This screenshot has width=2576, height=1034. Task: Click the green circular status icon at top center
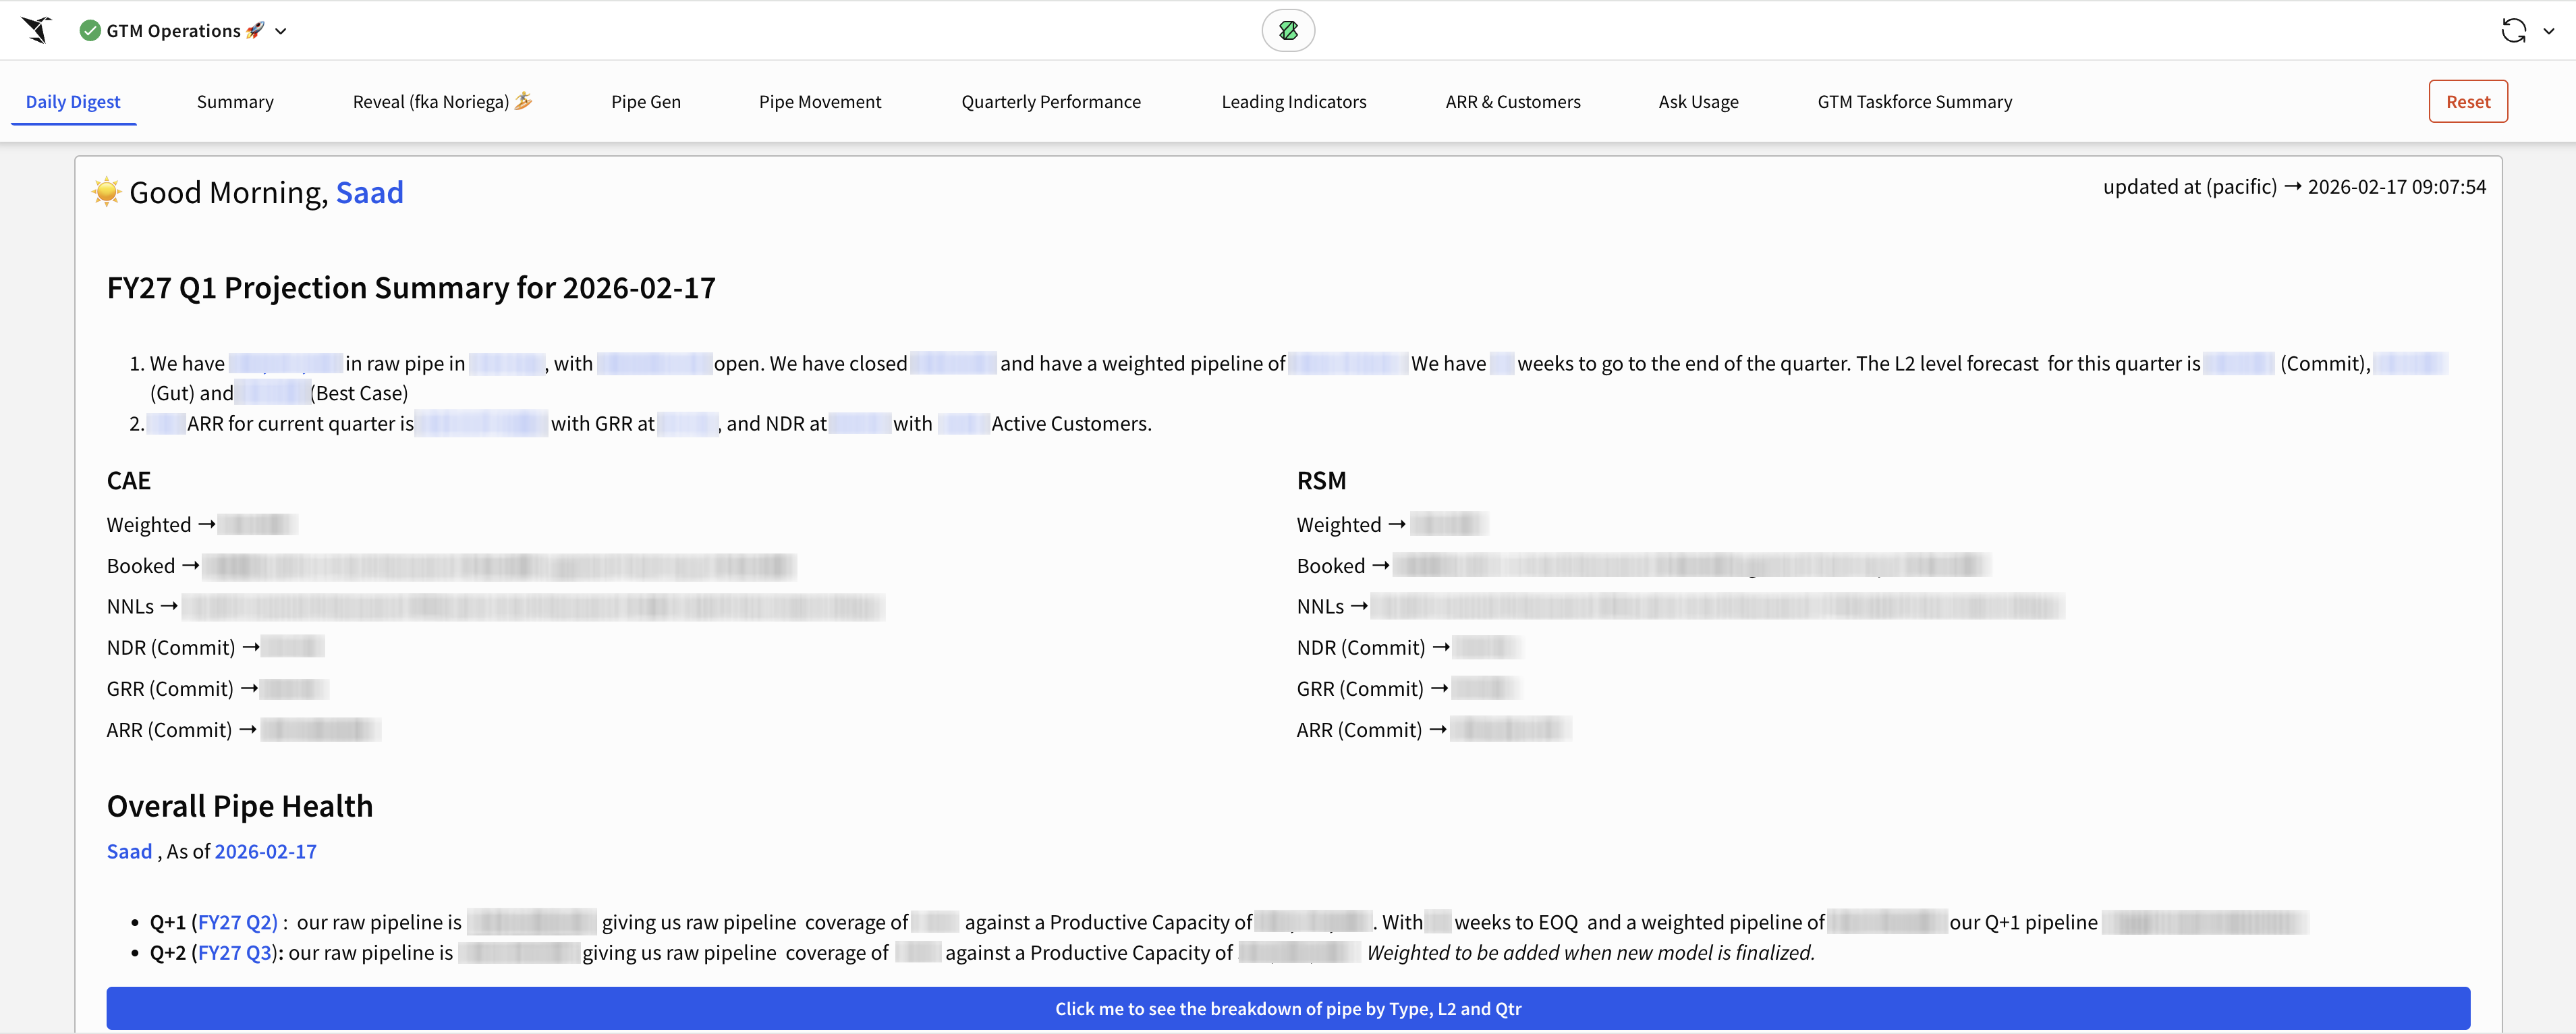tap(1287, 31)
